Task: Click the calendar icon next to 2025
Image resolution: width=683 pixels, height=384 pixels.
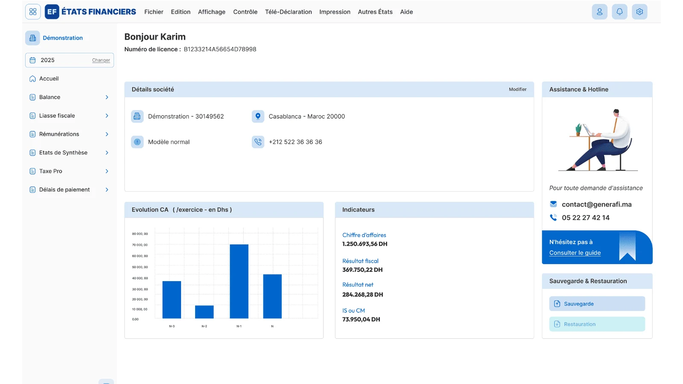Action: coord(32,60)
